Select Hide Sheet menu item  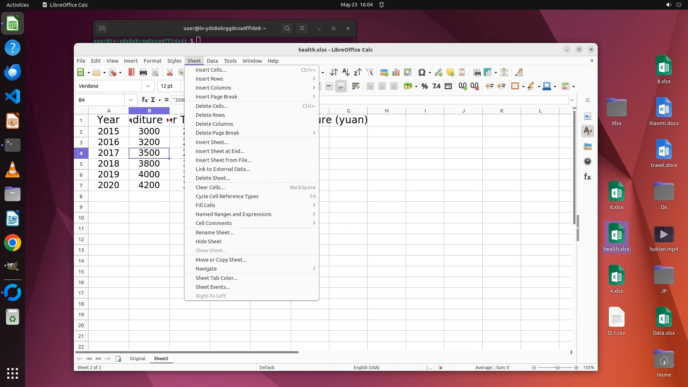pos(209,242)
